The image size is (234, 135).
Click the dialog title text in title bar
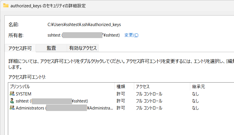(48, 6)
